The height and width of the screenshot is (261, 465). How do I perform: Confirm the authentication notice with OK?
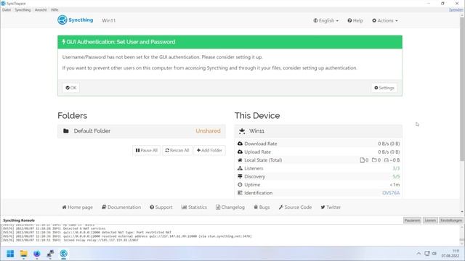point(71,88)
